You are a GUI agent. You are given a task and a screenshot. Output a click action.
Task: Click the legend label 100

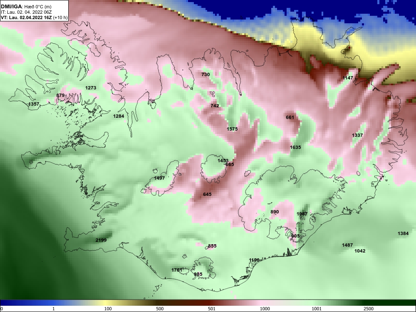108,309
